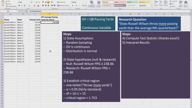Click cell with 'Week 10'

pos(23,46)
